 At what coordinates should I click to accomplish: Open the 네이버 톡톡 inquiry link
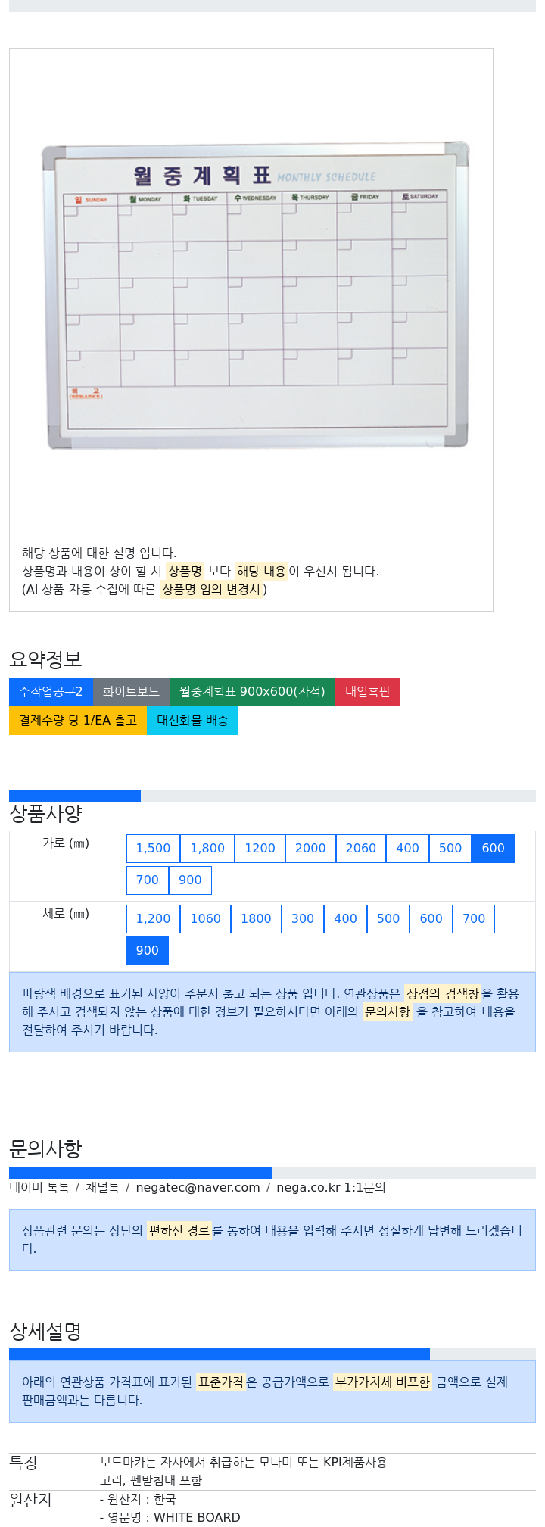(39, 1187)
